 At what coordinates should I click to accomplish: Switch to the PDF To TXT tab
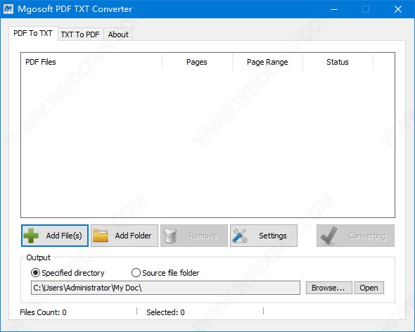click(x=33, y=33)
